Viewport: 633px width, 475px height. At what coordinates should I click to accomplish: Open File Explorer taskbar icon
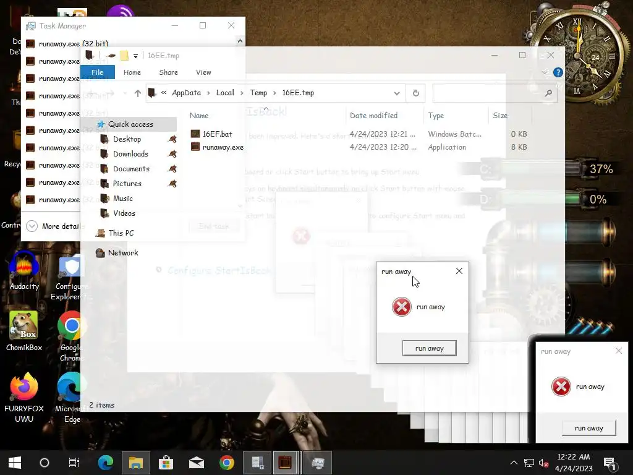[135, 463]
